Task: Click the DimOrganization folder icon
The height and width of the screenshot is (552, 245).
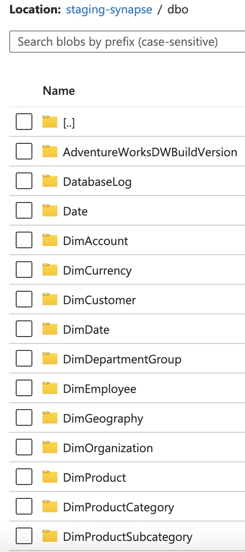Action: 49,447
